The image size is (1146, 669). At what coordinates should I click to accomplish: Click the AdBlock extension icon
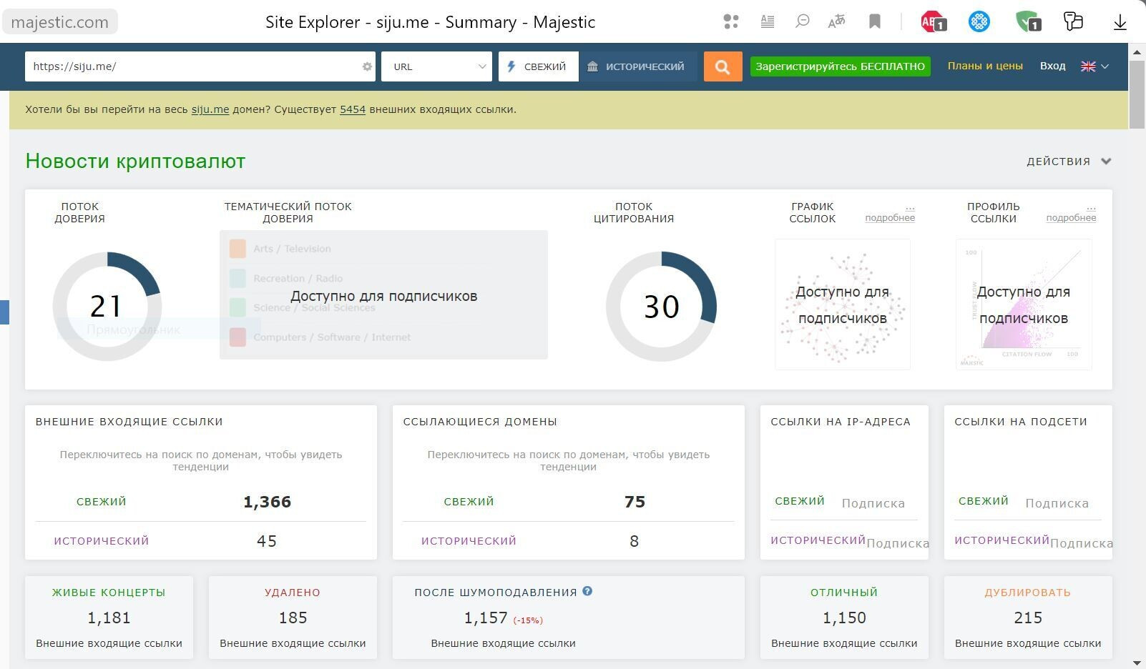coord(933,22)
